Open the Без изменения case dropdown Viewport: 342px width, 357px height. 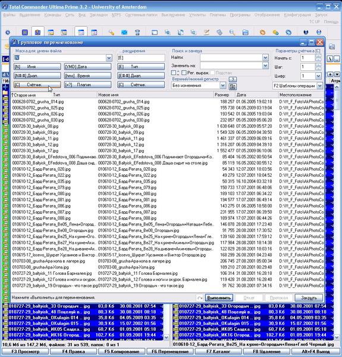222,86
